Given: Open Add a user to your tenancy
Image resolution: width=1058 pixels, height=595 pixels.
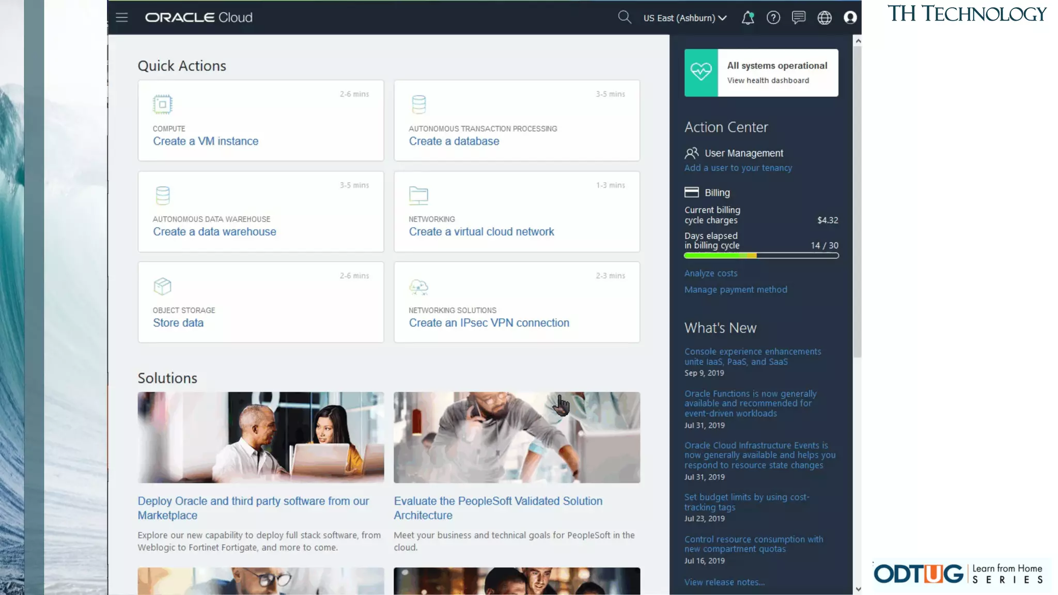Looking at the screenshot, I should coord(738,168).
